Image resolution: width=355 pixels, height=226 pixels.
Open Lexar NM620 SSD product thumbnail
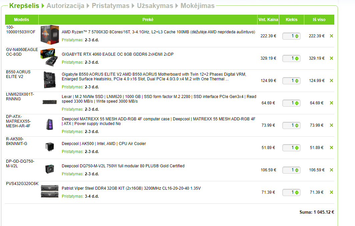[50, 102]
